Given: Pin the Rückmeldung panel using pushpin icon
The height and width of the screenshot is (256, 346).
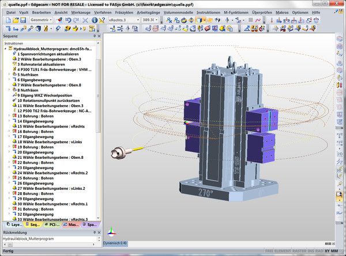Looking at the screenshot, I should pyautogui.click(x=95, y=232).
